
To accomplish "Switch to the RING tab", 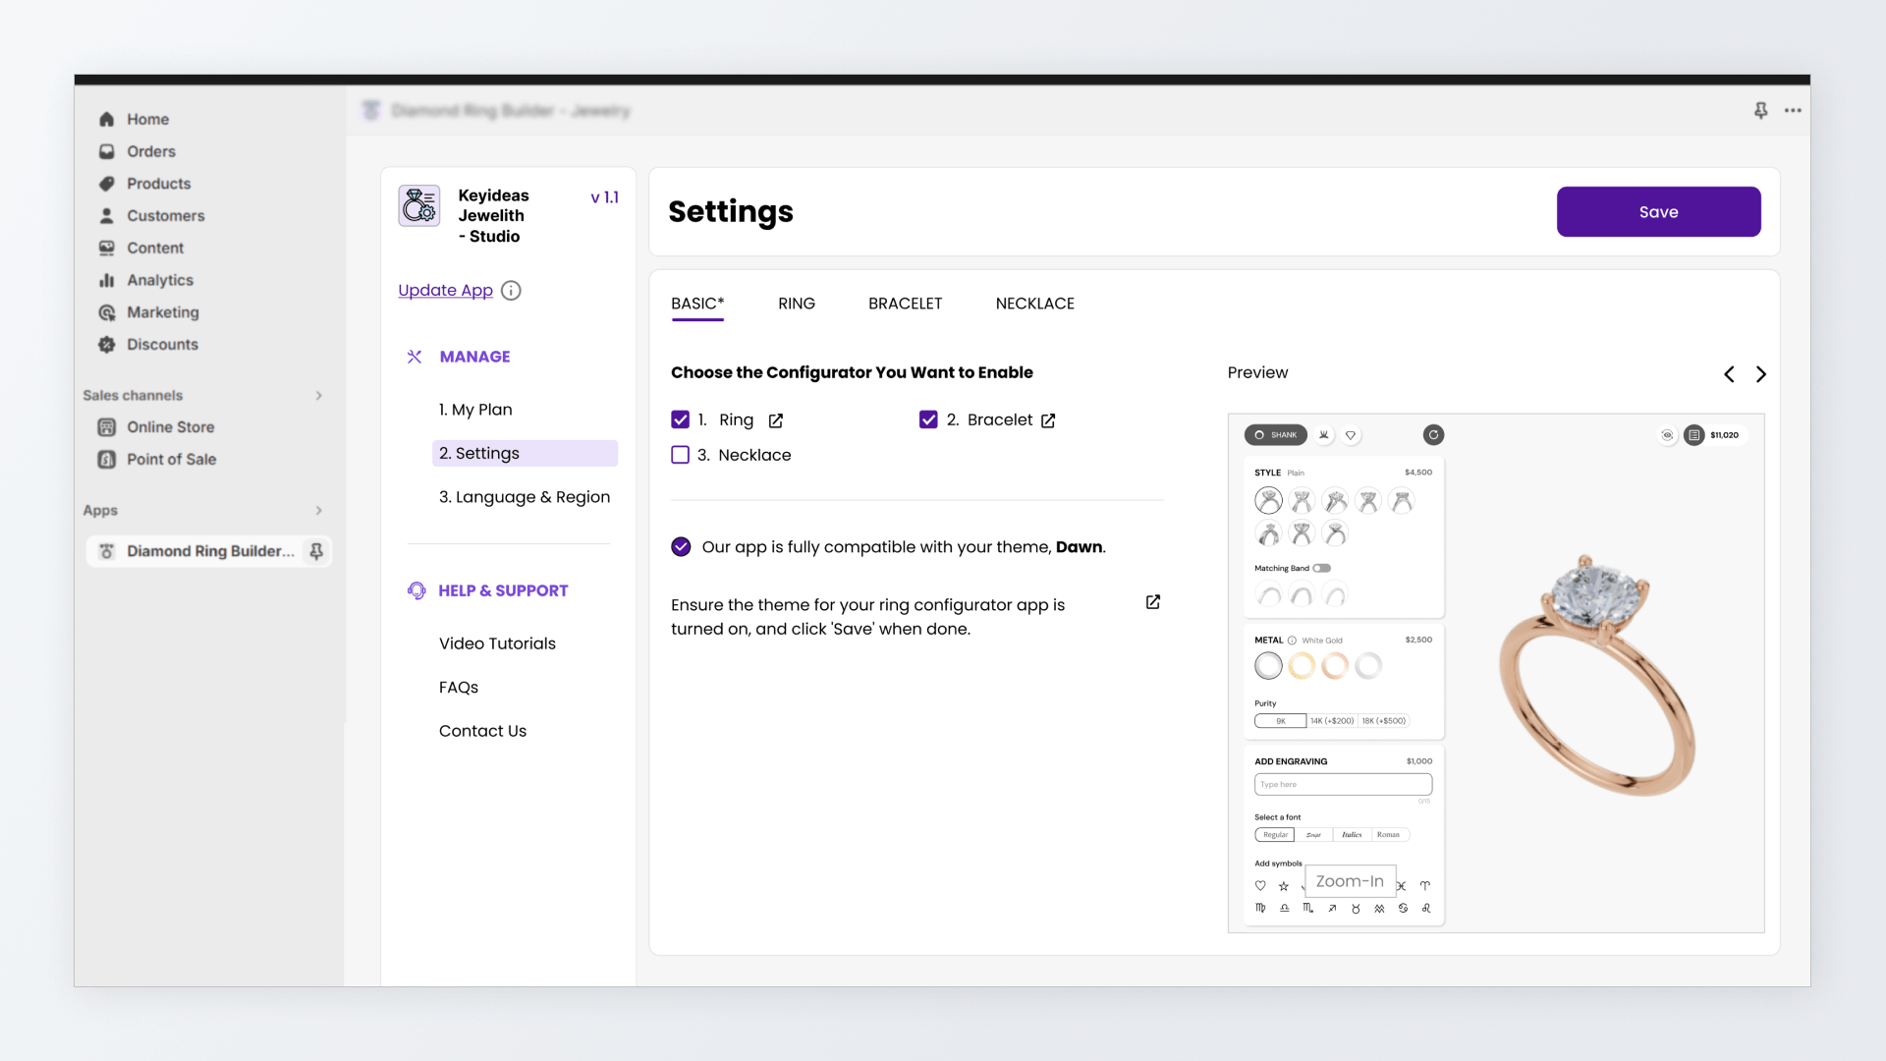I will pyautogui.click(x=796, y=304).
